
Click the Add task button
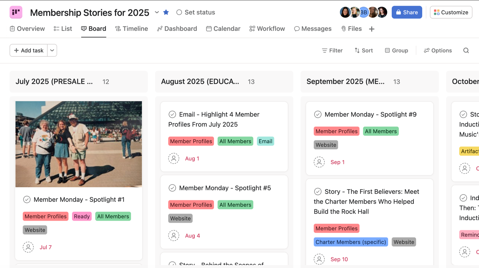tap(29, 50)
